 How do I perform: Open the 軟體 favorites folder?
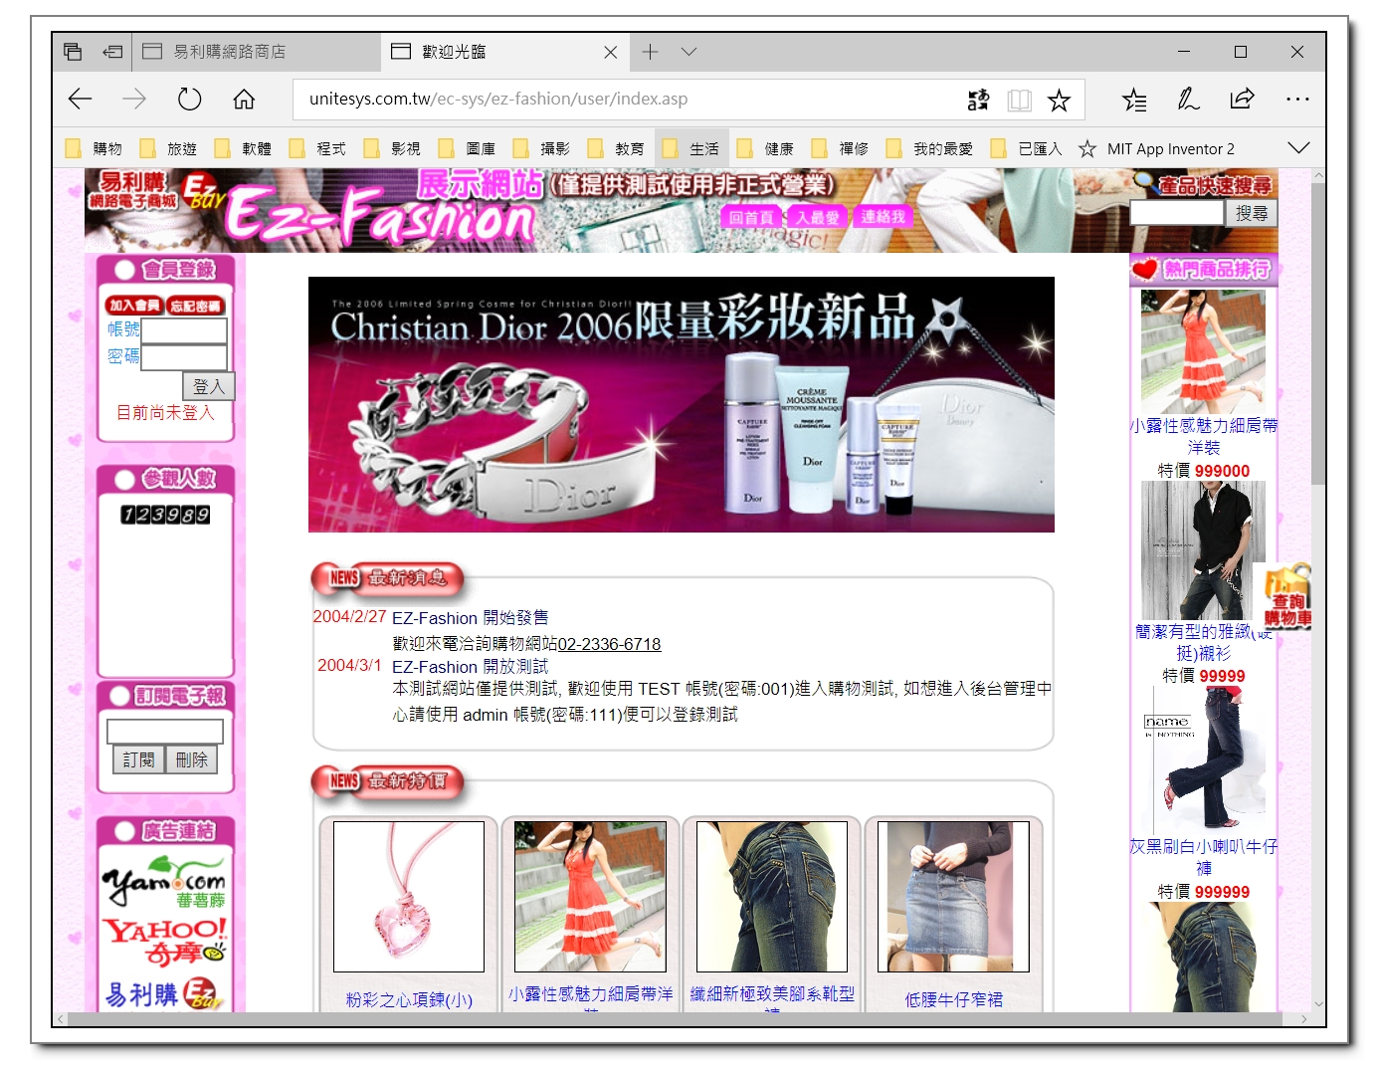[243, 149]
